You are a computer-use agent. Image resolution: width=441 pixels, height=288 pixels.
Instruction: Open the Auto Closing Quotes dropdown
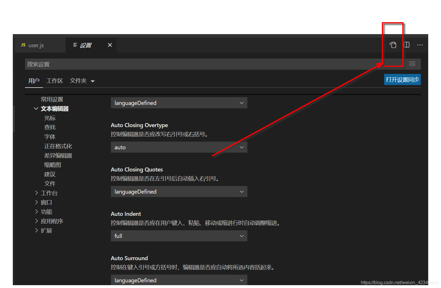point(179,192)
